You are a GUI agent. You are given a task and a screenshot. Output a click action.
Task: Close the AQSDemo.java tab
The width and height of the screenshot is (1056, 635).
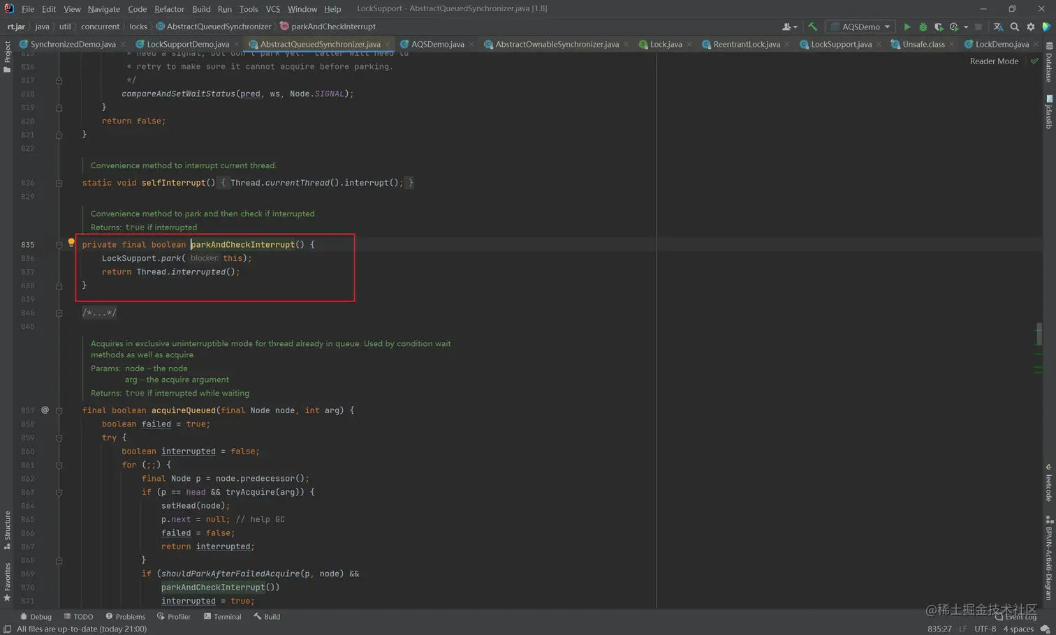pyautogui.click(x=472, y=44)
